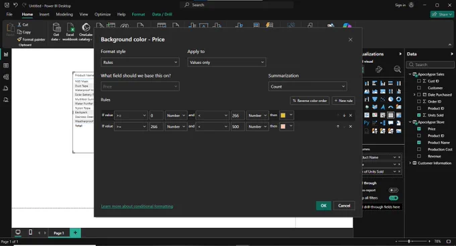Viewport: 456px width, 246px height.
Task: Open the Apply to dropdown showing Values only
Action: 227,62
